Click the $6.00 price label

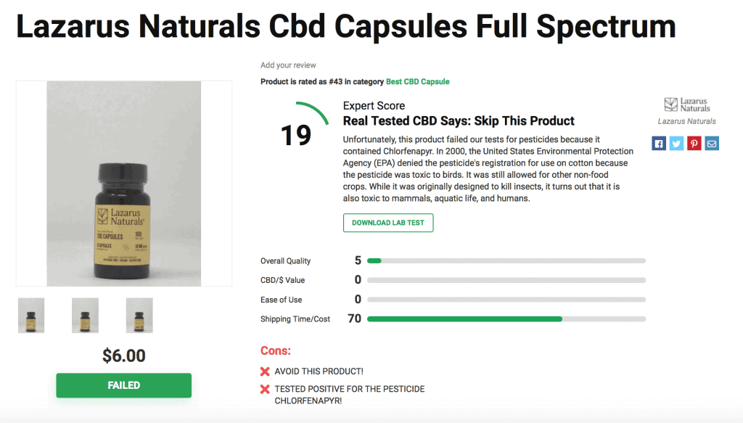point(123,356)
